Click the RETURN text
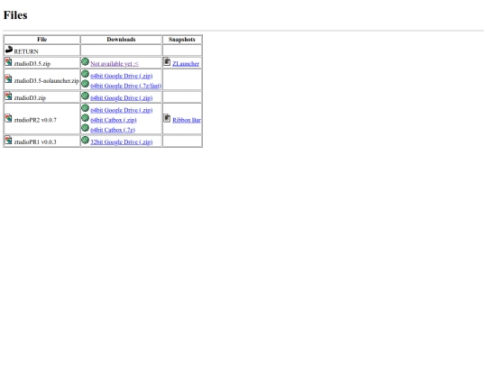487x365 pixels. click(26, 51)
